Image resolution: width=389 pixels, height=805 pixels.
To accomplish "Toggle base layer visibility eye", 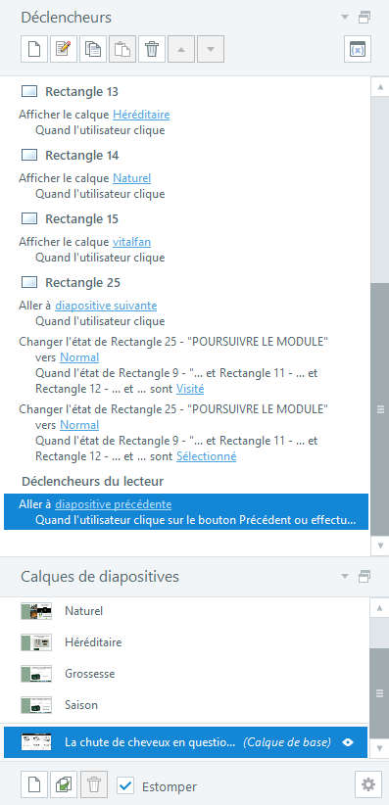I will pyautogui.click(x=348, y=742).
